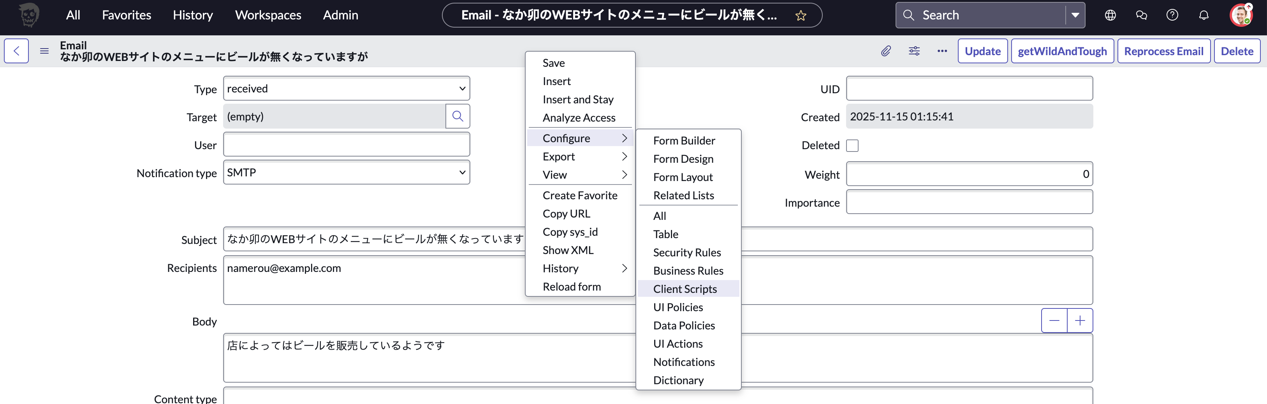Select Reload form
Image resolution: width=1267 pixels, height=404 pixels.
(x=580, y=287)
